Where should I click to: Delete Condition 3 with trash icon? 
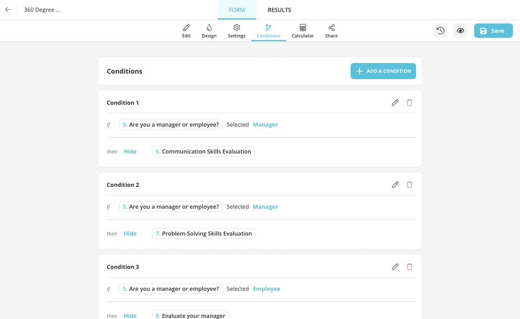coord(409,267)
